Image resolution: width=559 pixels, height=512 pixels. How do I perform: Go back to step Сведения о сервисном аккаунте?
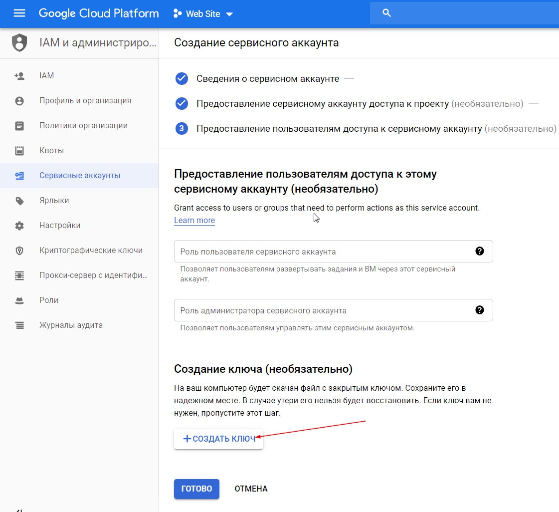point(268,78)
